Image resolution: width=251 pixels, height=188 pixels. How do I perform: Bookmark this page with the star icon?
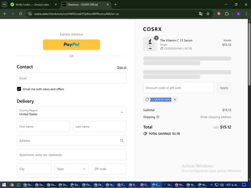208,14
